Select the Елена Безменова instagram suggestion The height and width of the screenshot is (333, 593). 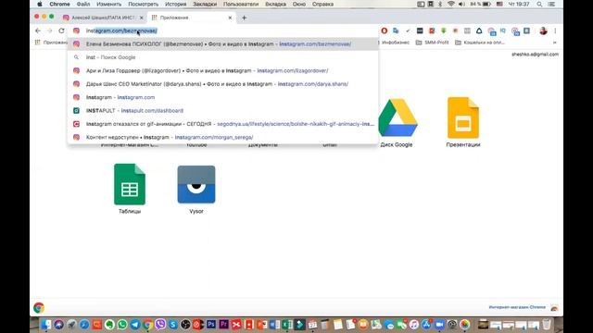click(x=223, y=44)
